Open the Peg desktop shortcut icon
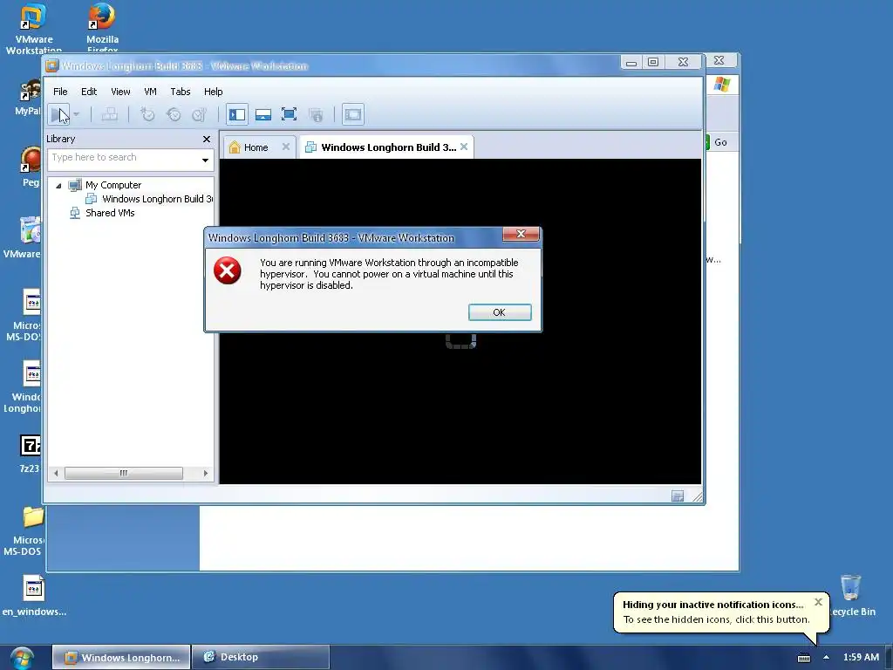893x670 pixels. [x=31, y=167]
